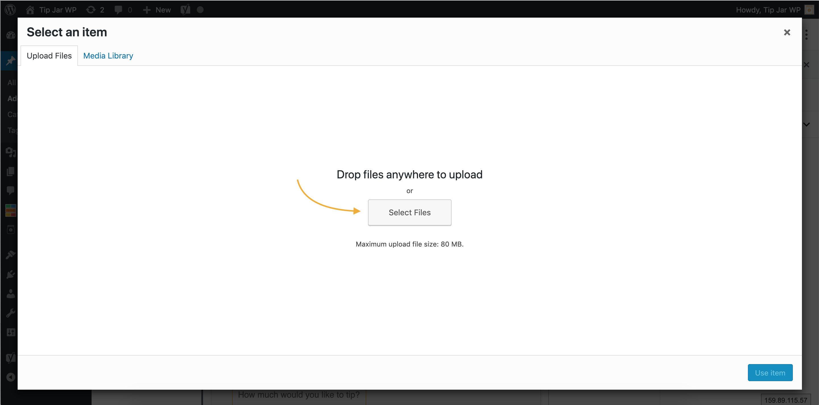819x405 pixels.
Task: Switch to the Media Library tab
Action: (x=108, y=56)
